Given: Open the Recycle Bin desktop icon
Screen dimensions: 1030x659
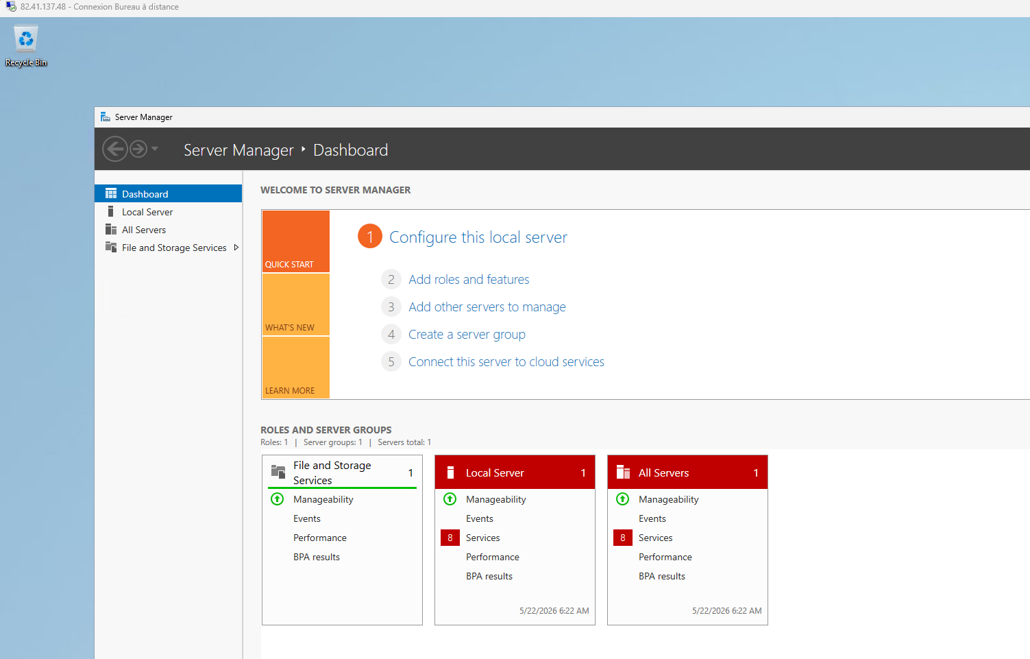Looking at the screenshot, I should tap(26, 46).
